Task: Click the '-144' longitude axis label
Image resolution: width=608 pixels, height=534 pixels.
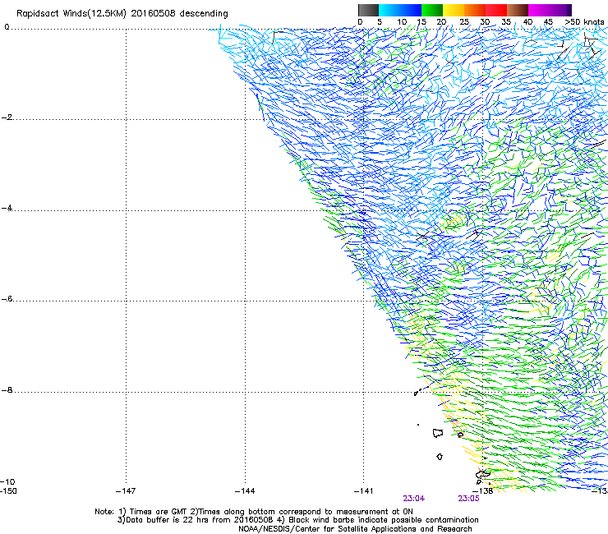Action: [x=245, y=491]
